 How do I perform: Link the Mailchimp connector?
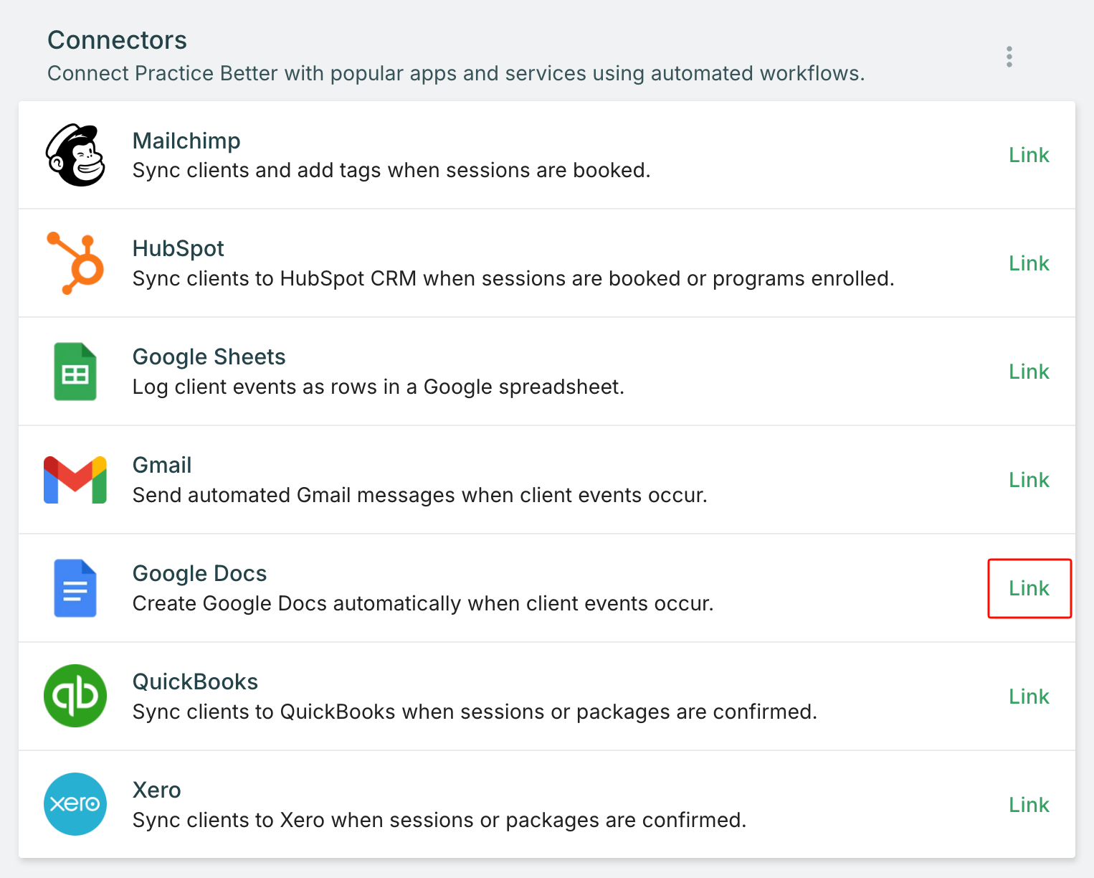coord(1029,155)
